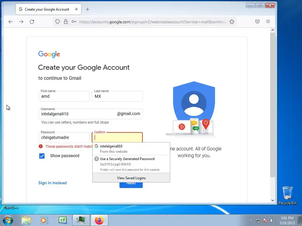Open the Windows Start menu
302x226 pixels.
(x=8, y=220)
